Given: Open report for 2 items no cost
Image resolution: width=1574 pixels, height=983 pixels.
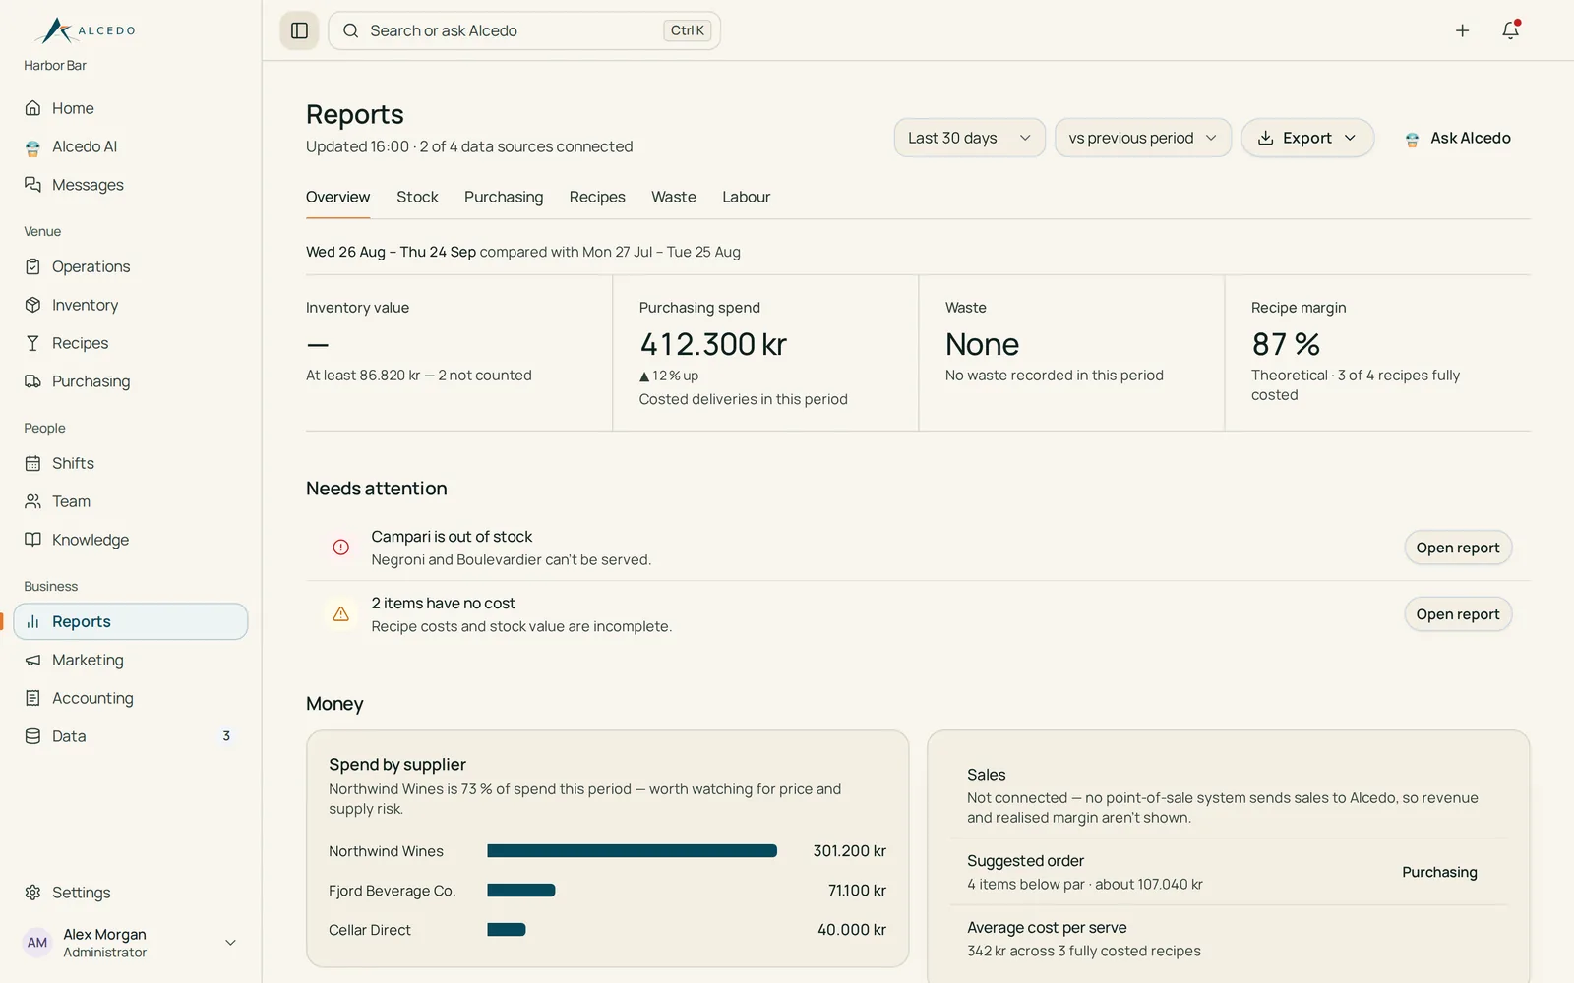Looking at the screenshot, I should [1457, 614].
